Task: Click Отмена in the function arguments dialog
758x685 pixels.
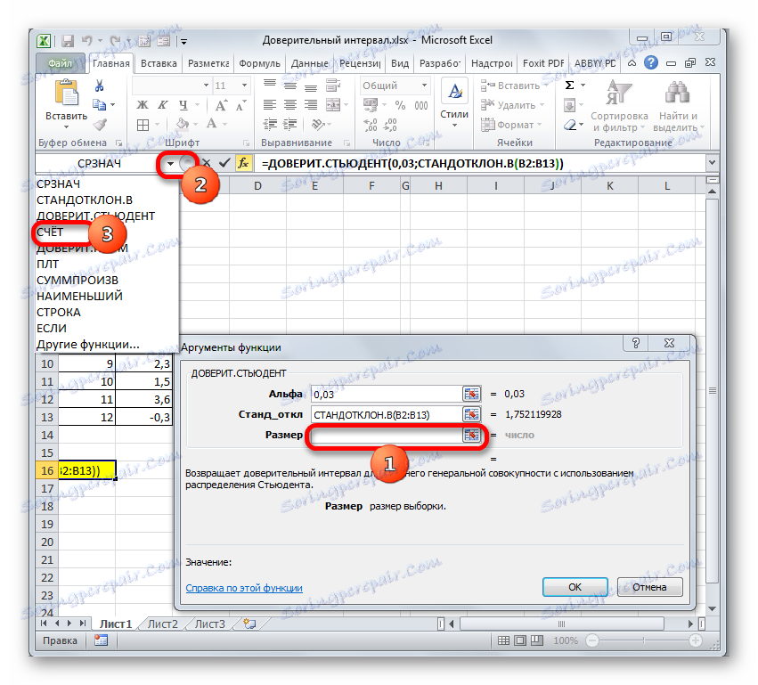Action: point(649,587)
